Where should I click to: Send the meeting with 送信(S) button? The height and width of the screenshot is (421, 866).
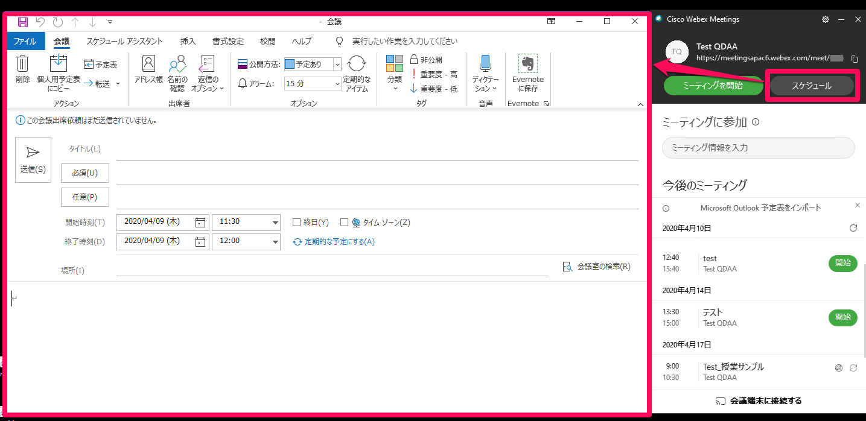click(33, 160)
